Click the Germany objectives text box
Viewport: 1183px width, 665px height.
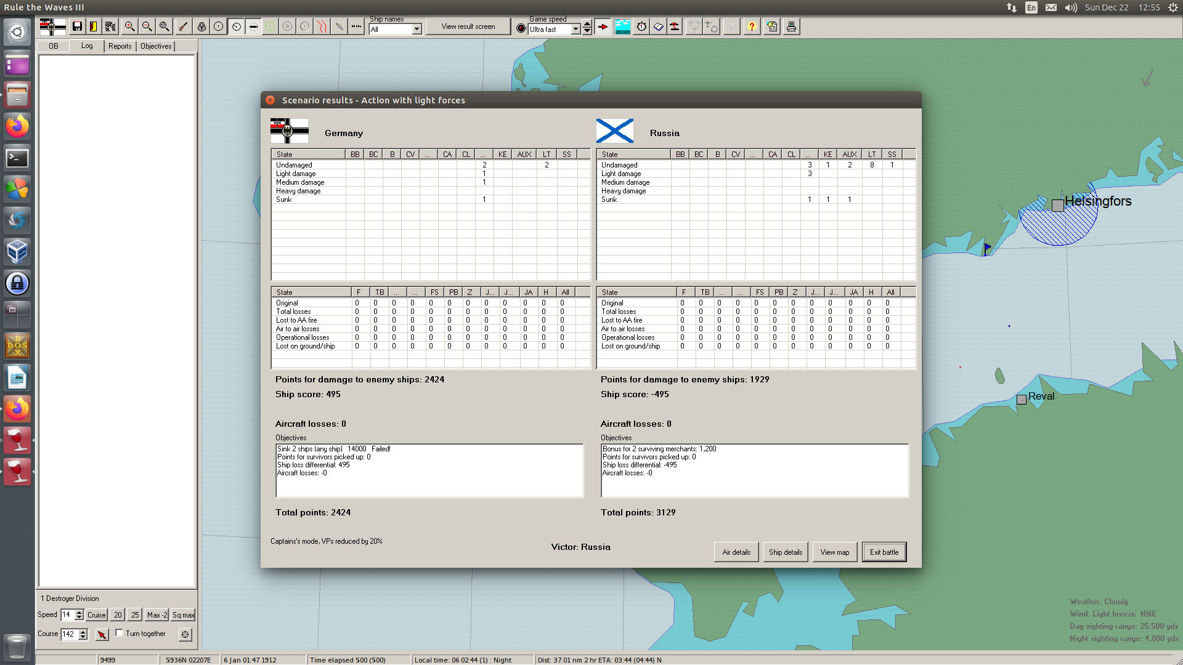coord(429,470)
